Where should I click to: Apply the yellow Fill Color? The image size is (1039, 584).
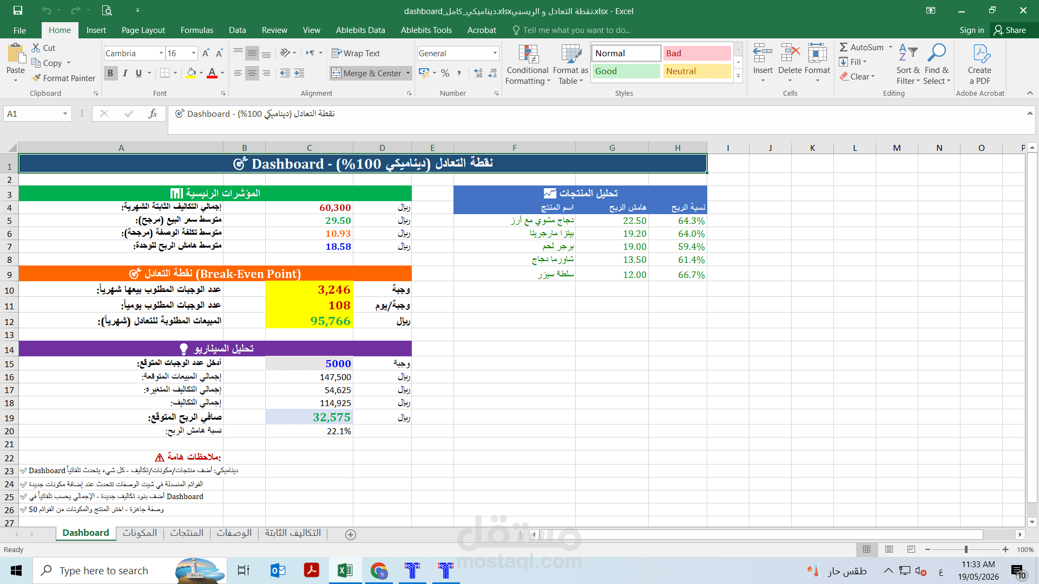[x=192, y=73]
